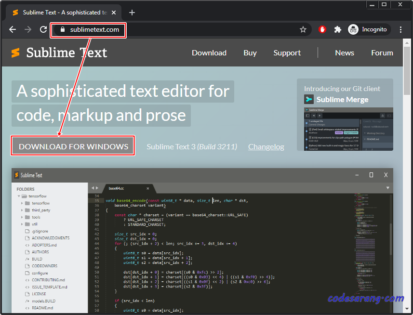Click the Sublime Text tab favicon
The height and width of the screenshot is (315, 413).
point(15,13)
